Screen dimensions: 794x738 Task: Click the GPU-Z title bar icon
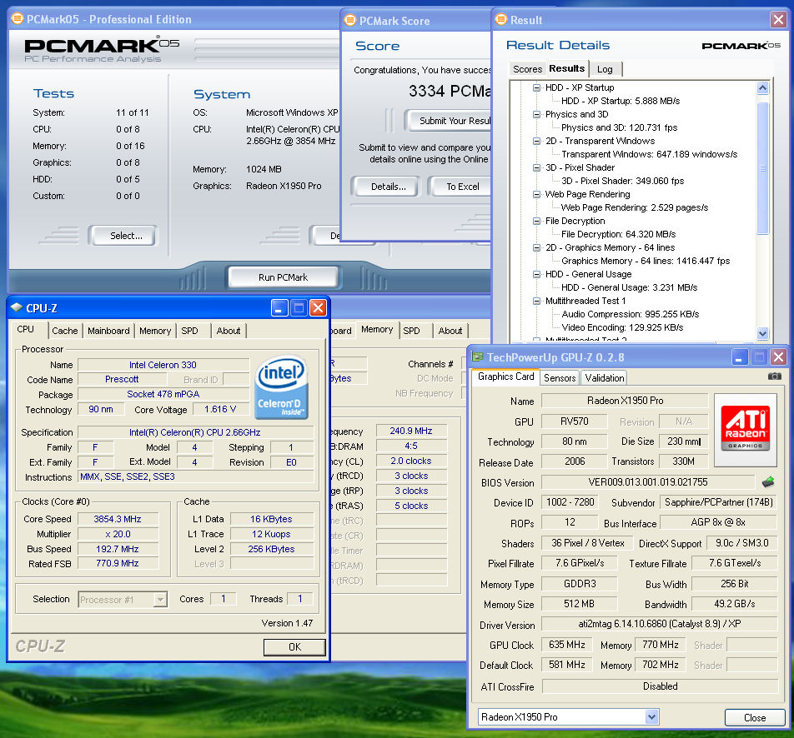[x=478, y=357]
